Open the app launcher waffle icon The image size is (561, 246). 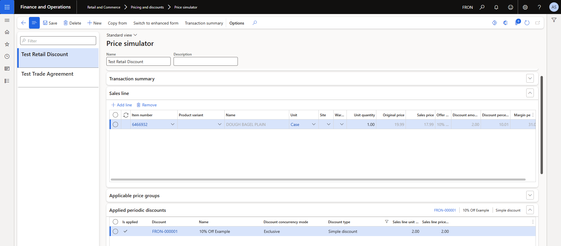click(7, 7)
